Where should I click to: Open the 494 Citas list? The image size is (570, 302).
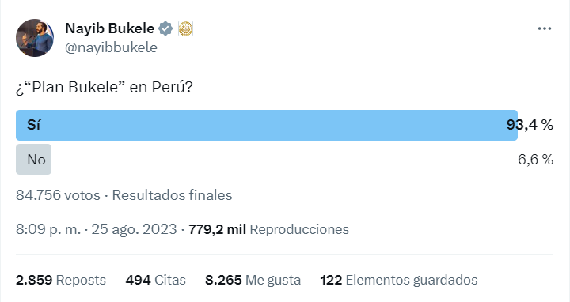pos(156,280)
